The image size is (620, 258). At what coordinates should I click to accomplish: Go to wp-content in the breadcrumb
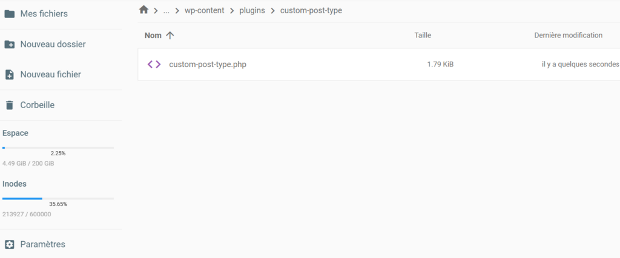coord(203,10)
